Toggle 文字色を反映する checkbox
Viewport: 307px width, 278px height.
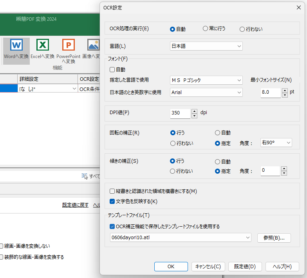[x=112, y=202]
